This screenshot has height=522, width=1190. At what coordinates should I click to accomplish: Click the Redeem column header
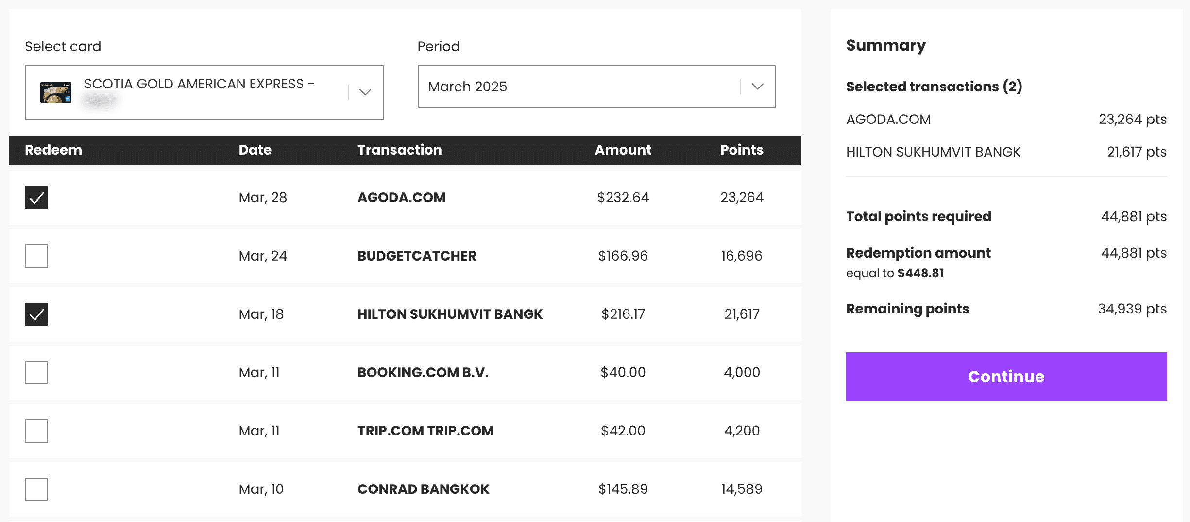pyautogui.click(x=53, y=150)
